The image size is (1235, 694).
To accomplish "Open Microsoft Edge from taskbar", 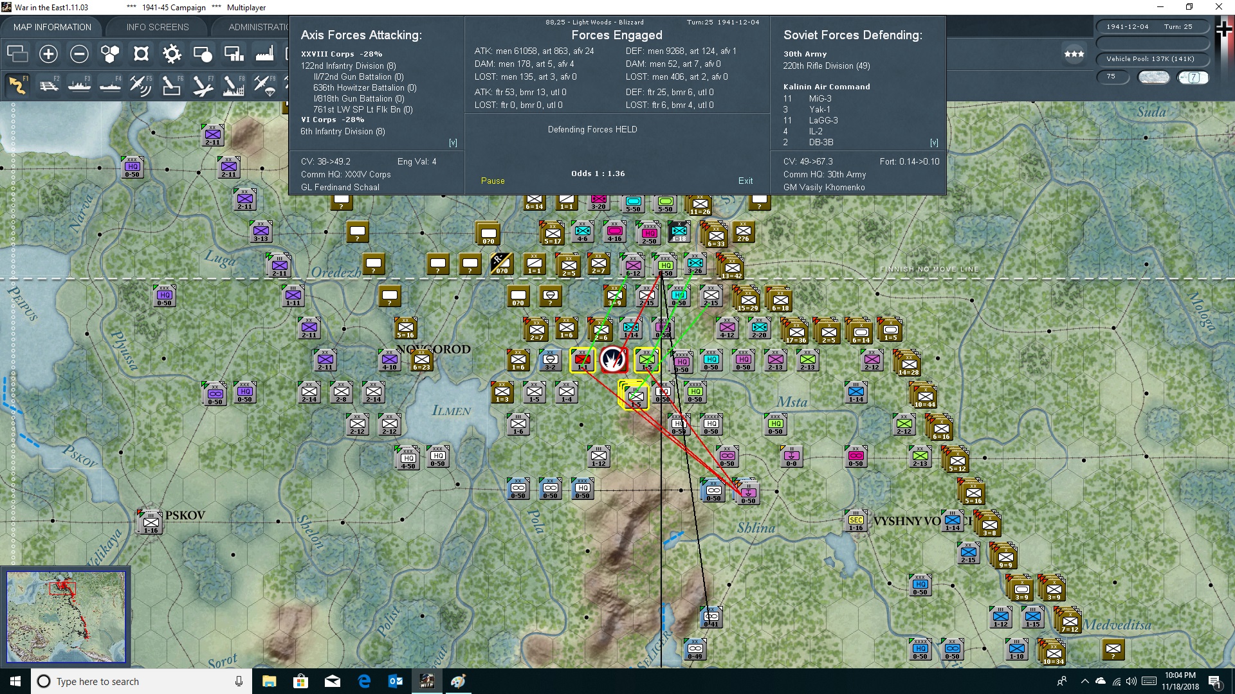I will pyautogui.click(x=364, y=681).
